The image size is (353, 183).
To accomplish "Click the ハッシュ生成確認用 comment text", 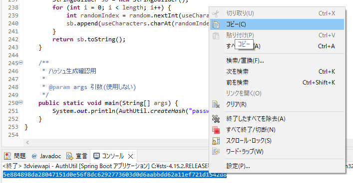I will pos(72,71).
